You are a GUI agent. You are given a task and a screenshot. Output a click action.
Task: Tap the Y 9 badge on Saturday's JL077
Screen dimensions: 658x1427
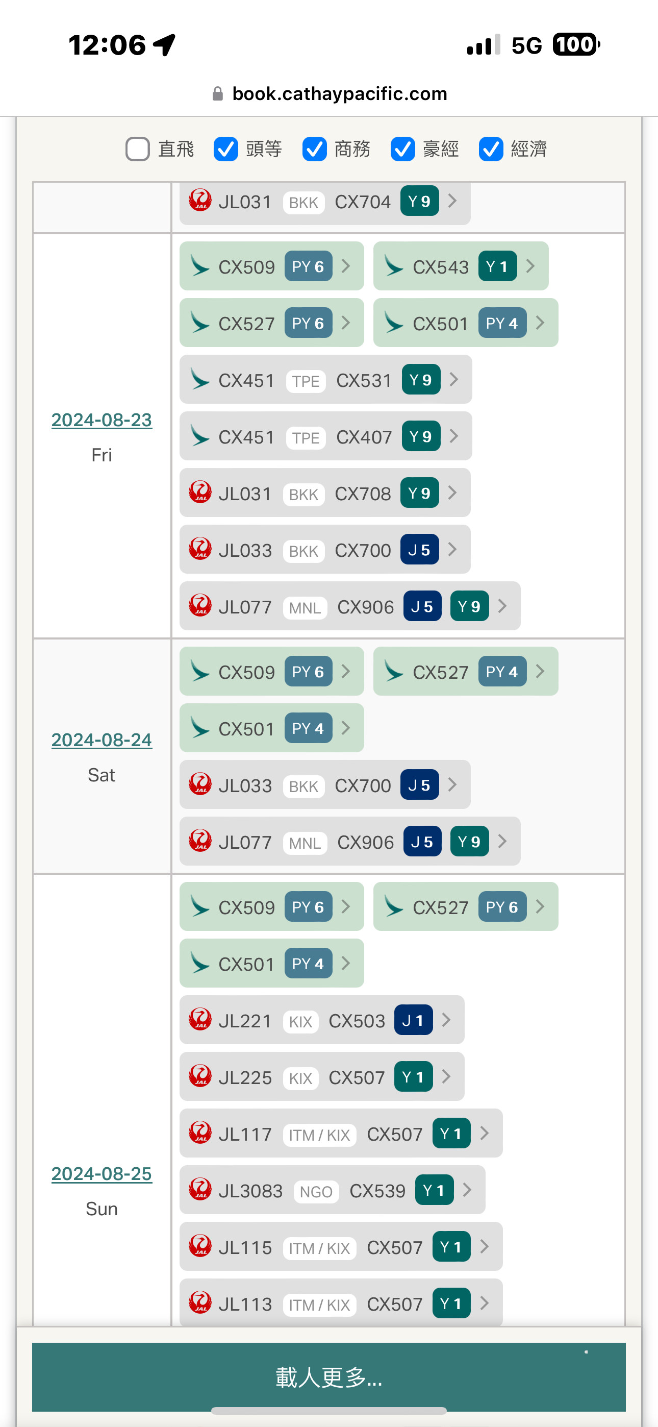(469, 842)
